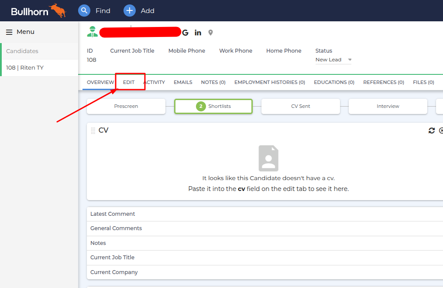
Task: Switch to the EDIT tab
Action: 130,82
